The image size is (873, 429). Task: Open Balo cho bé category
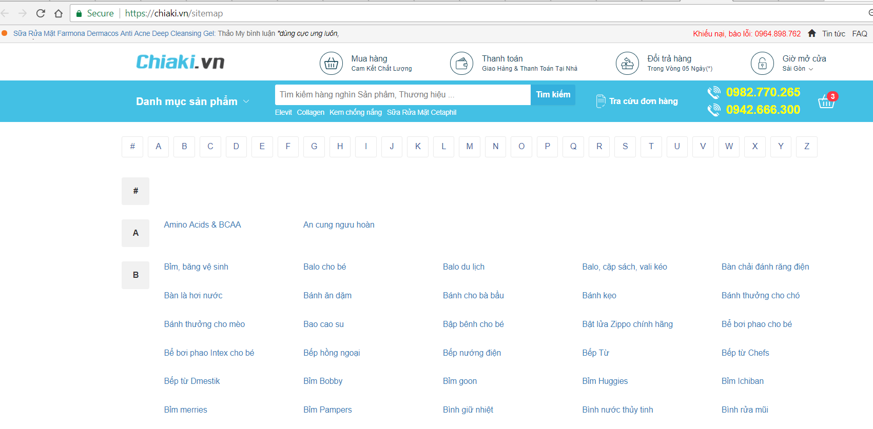(x=324, y=267)
